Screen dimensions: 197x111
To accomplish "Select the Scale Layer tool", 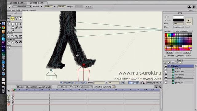I will (13, 24).
